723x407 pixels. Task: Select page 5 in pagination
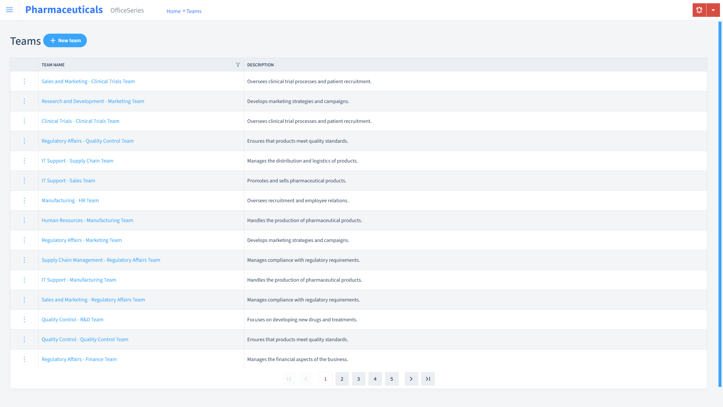click(x=392, y=379)
